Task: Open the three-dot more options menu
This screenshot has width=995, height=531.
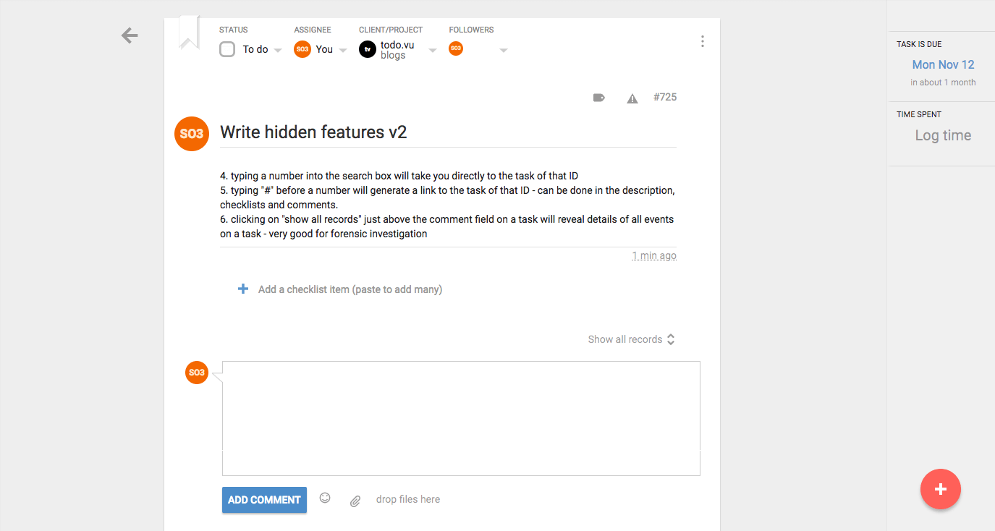Action: tap(702, 41)
